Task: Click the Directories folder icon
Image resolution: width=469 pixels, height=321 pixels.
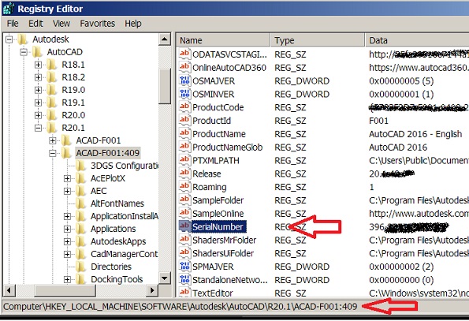Action: point(80,267)
